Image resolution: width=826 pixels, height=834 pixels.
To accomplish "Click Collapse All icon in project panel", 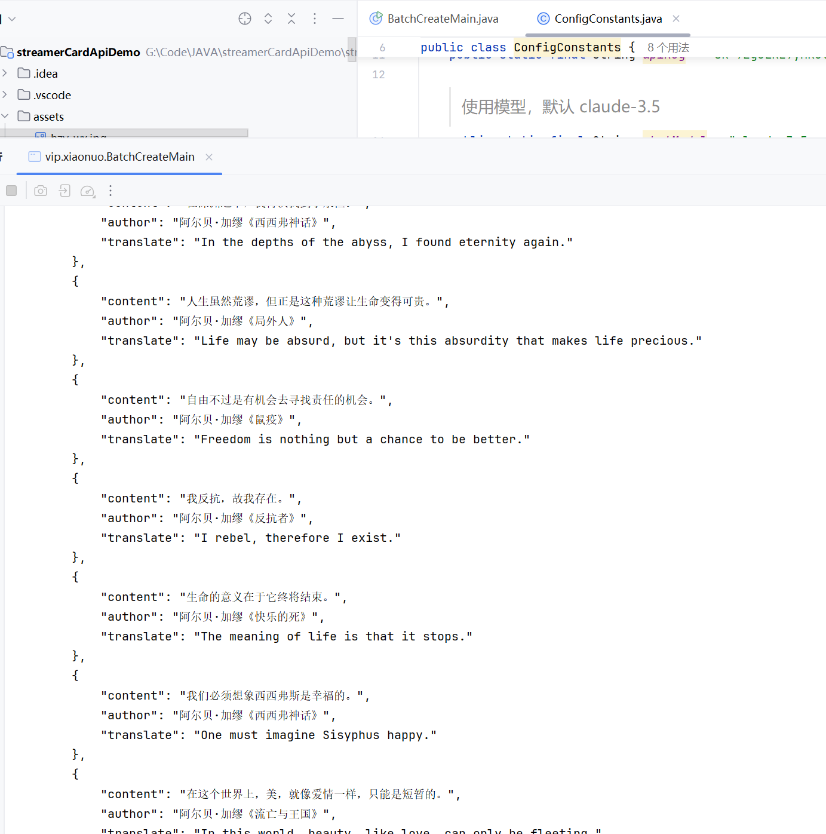I will pyautogui.click(x=291, y=19).
